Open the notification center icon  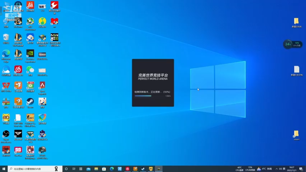pos(301,169)
